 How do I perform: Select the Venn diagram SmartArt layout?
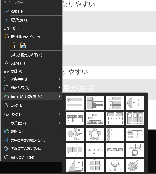(x=115, y=165)
